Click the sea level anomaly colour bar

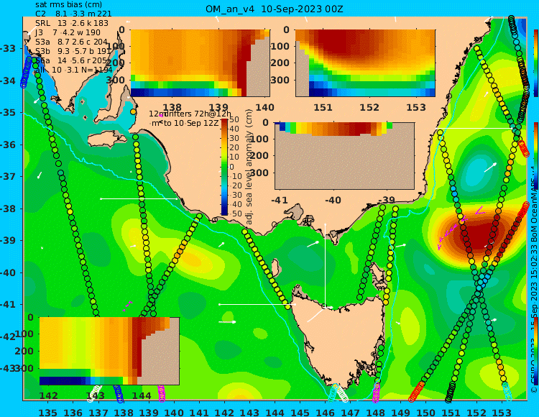224,167
